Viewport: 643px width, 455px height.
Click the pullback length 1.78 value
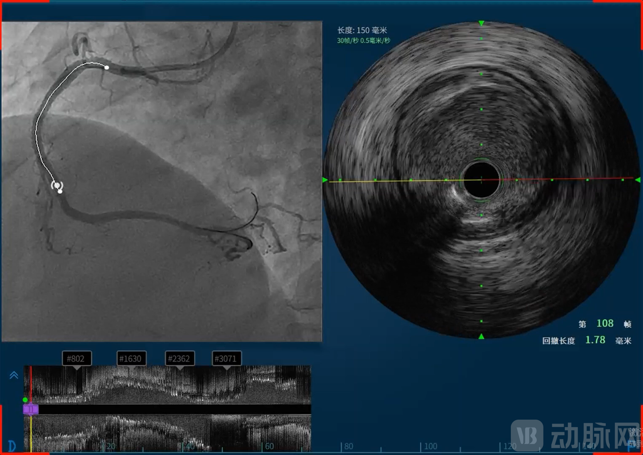595,340
